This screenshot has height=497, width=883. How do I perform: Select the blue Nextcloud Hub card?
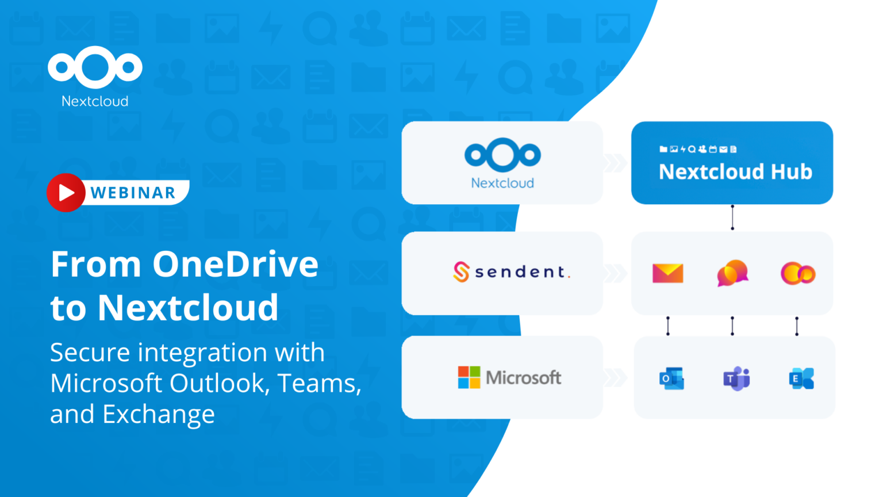732,162
